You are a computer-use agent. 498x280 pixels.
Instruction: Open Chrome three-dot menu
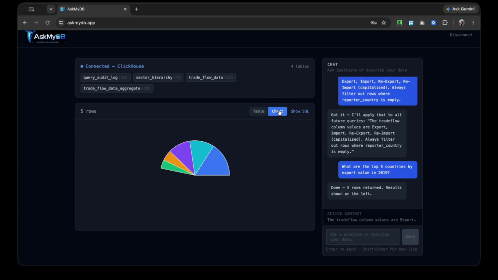click(473, 22)
